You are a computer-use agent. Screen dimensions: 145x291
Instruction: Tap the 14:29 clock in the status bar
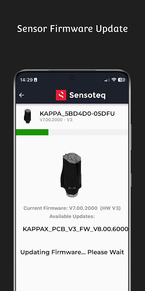(x=26, y=80)
